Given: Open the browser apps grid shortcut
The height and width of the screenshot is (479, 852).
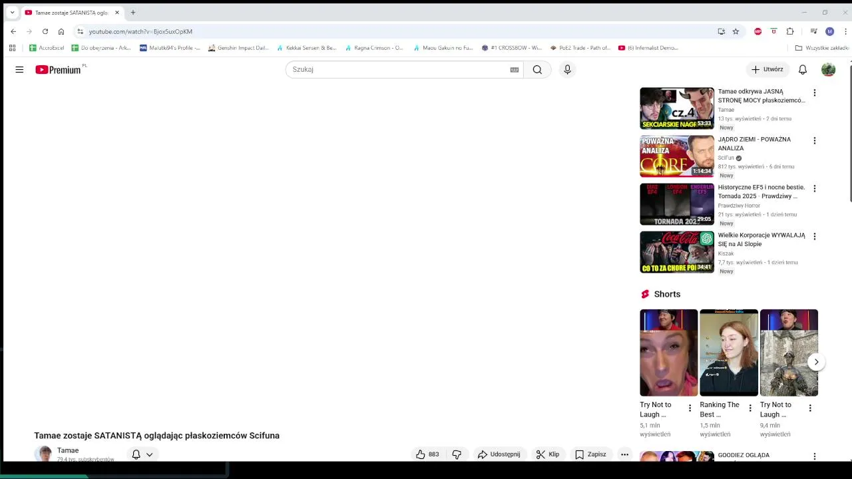Looking at the screenshot, I should pyautogui.click(x=12, y=48).
